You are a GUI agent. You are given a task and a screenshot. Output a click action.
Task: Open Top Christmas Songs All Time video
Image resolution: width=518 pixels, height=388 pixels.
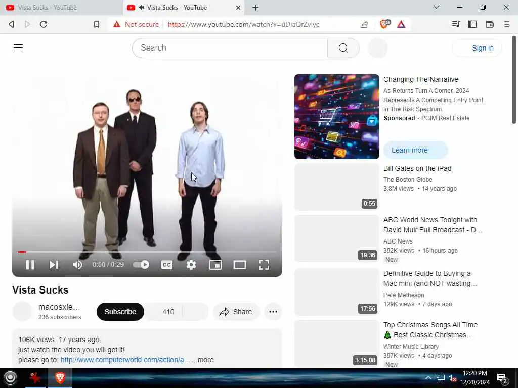[430, 330]
